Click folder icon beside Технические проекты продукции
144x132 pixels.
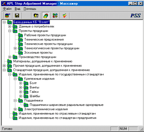tap(20, 44)
